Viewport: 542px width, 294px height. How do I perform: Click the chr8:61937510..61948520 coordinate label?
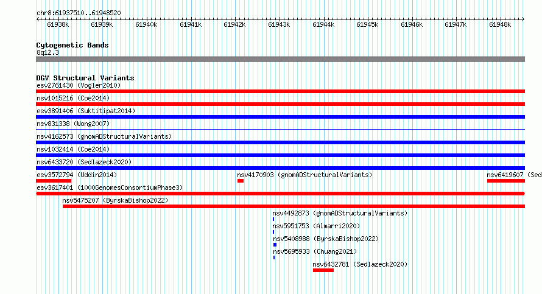coord(79,13)
